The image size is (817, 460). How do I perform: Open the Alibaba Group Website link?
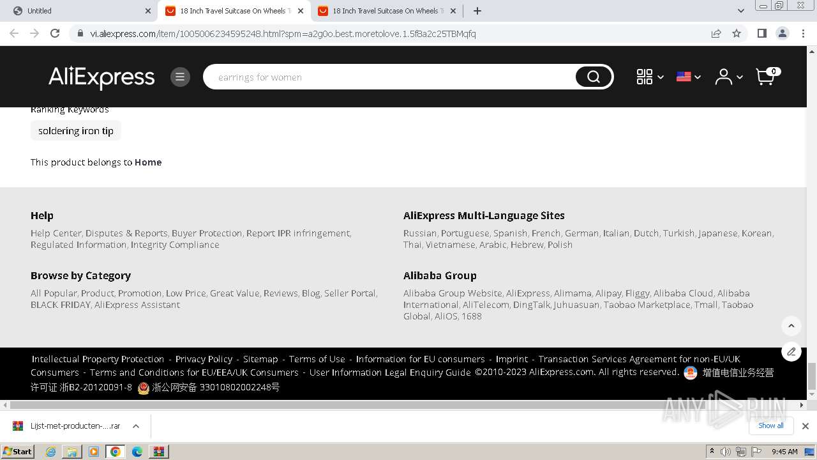(453, 293)
